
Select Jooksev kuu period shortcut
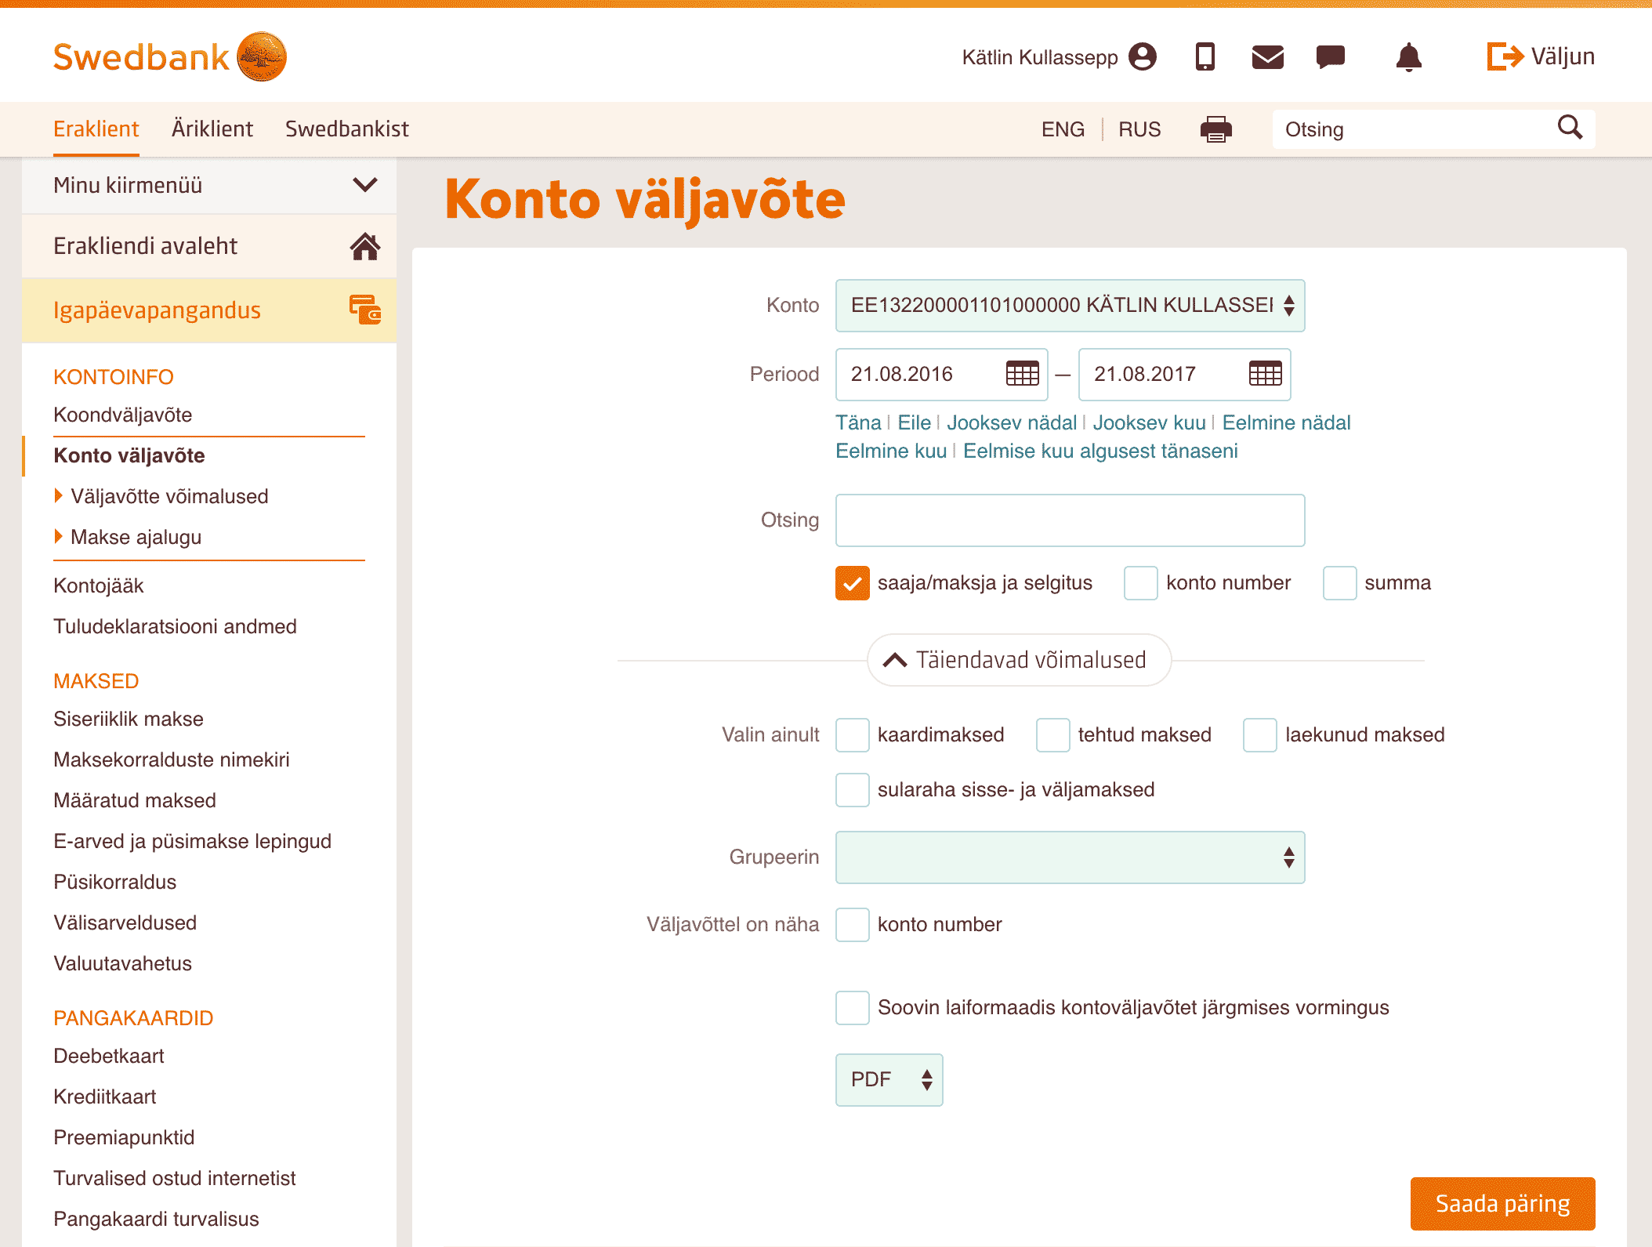(1149, 422)
